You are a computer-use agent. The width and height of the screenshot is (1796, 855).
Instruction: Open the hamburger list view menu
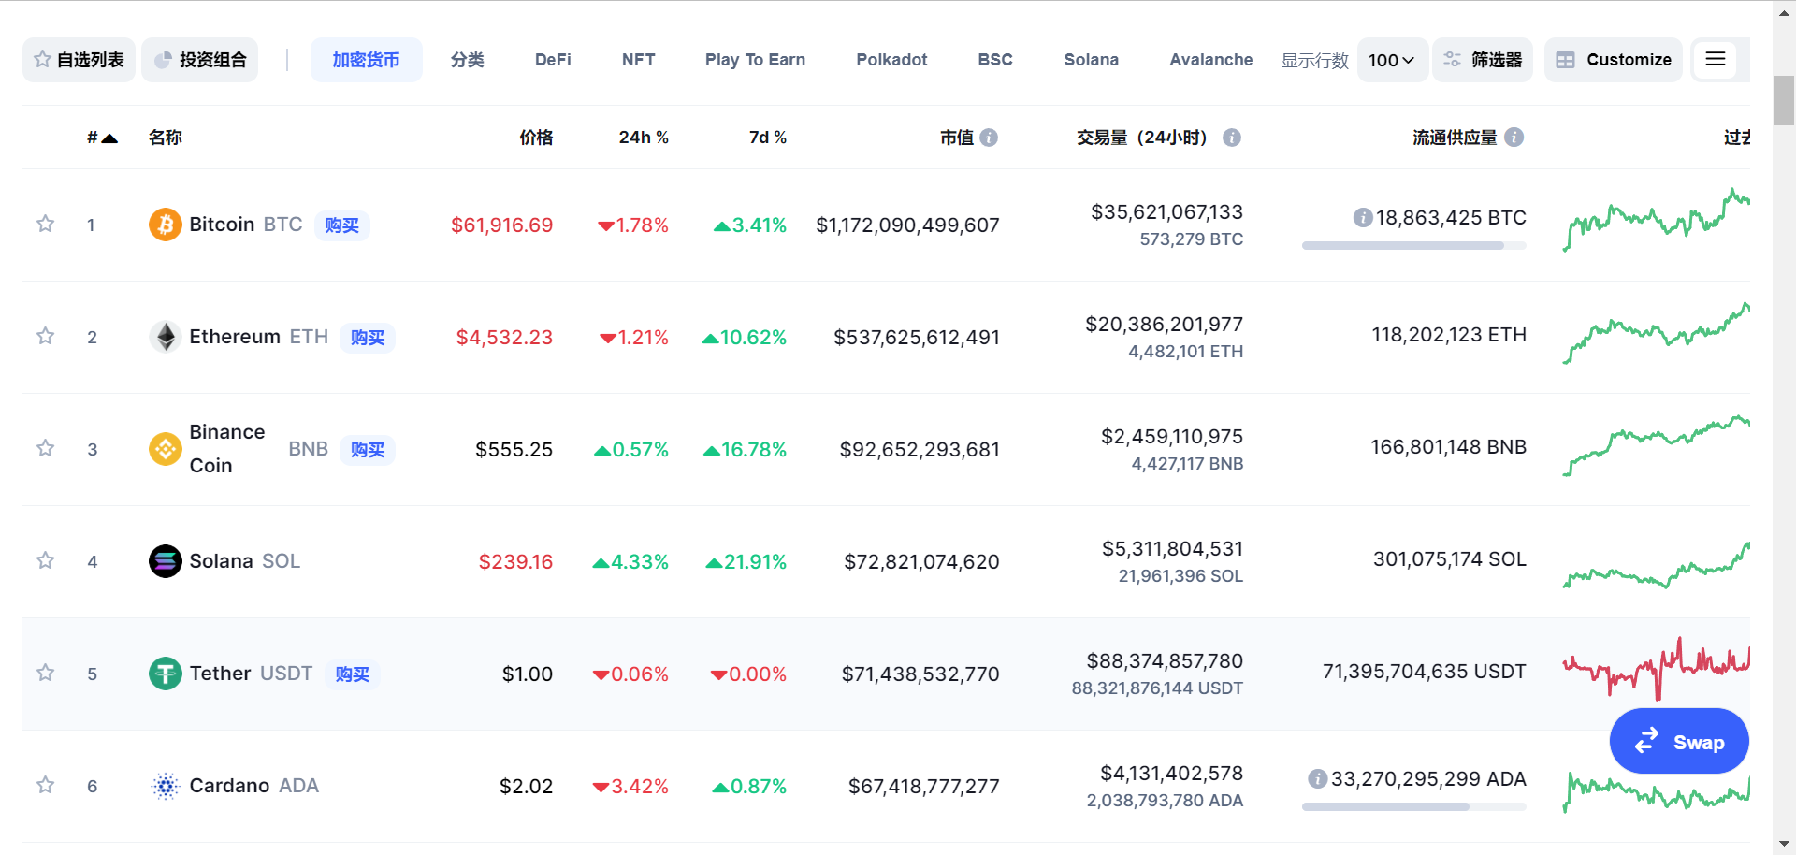click(x=1716, y=60)
